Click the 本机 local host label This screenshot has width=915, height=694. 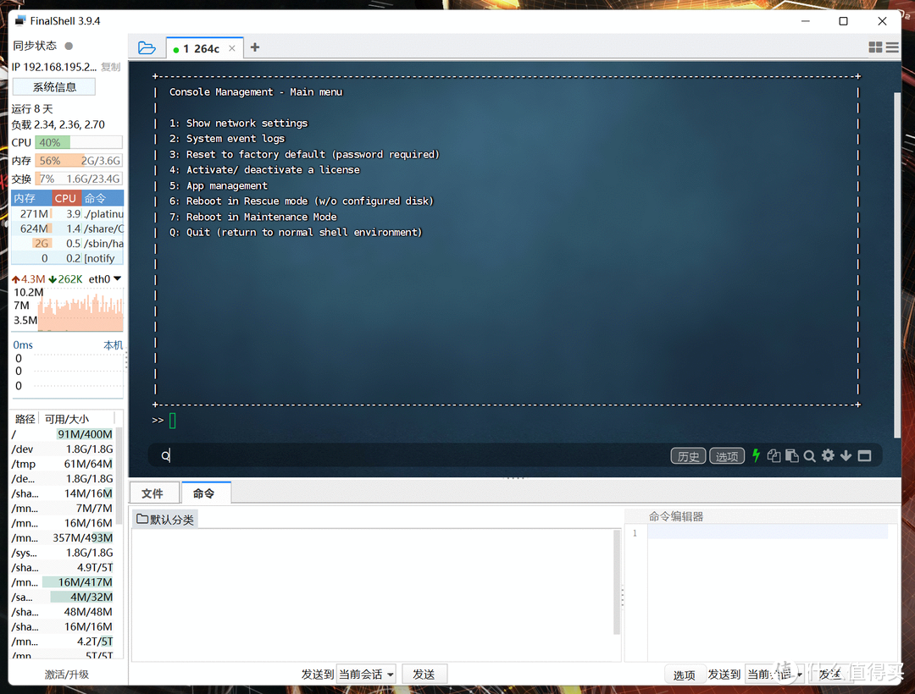coord(113,345)
